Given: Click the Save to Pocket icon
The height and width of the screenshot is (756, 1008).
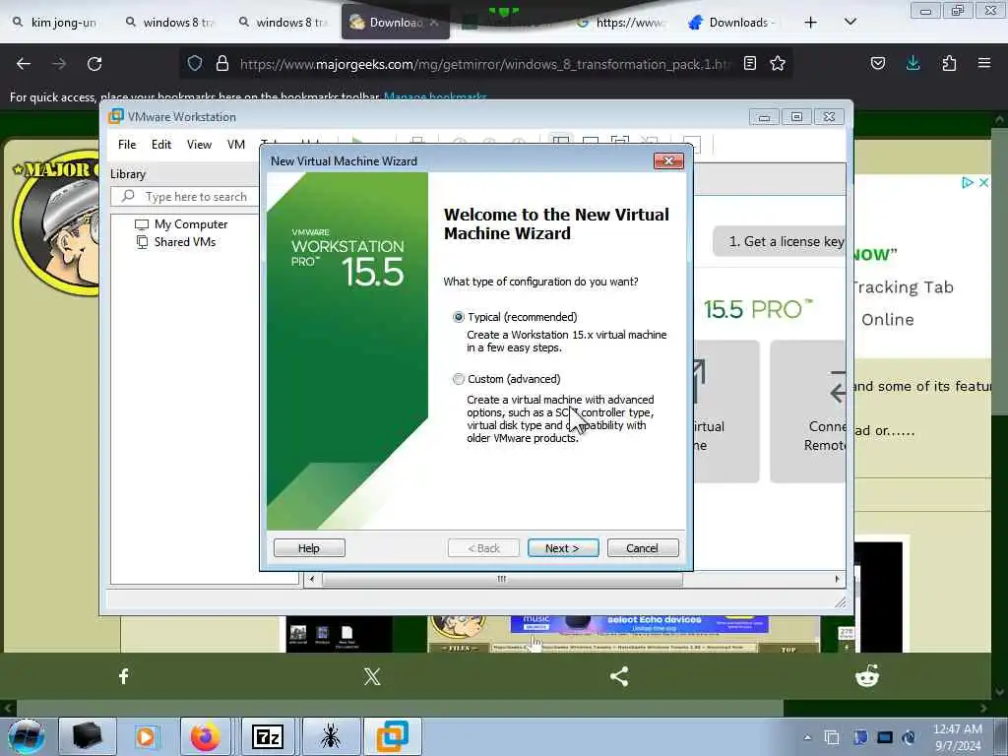Looking at the screenshot, I should (x=877, y=63).
